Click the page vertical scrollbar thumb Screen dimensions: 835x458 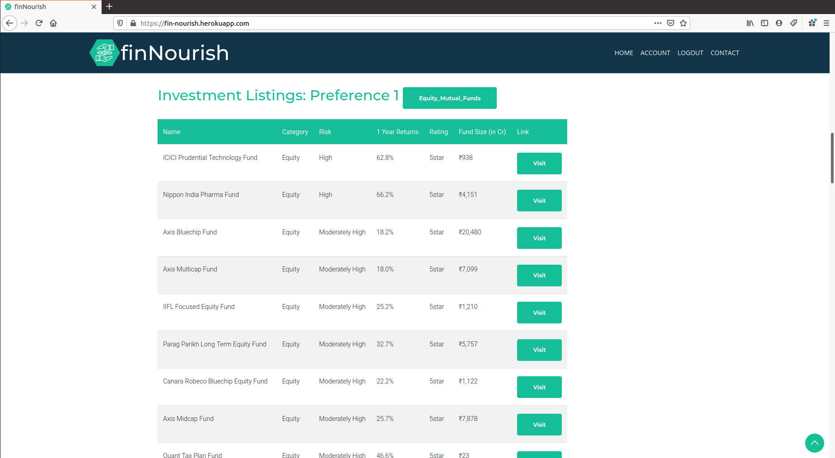coord(832,158)
